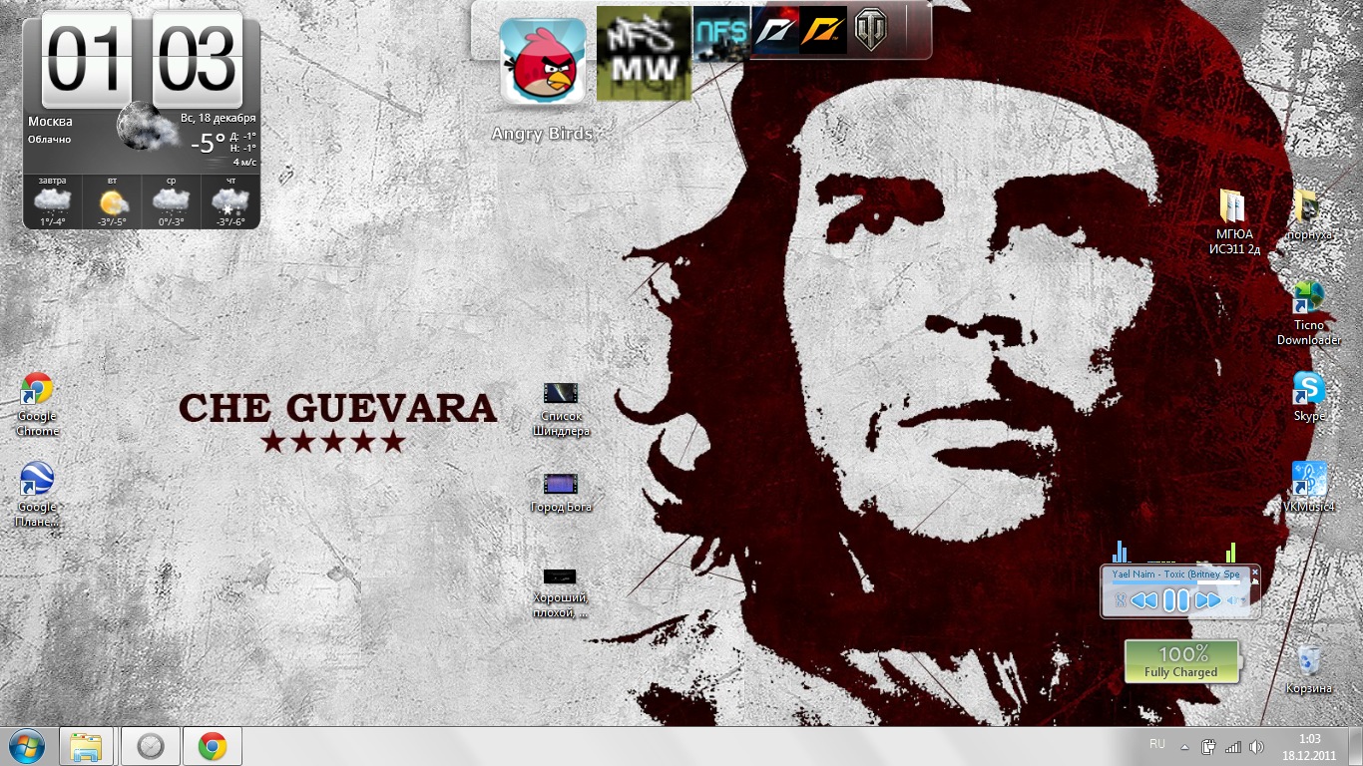Open the порнуха folder icon
The height and width of the screenshot is (766, 1363).
coord(1309,214)
